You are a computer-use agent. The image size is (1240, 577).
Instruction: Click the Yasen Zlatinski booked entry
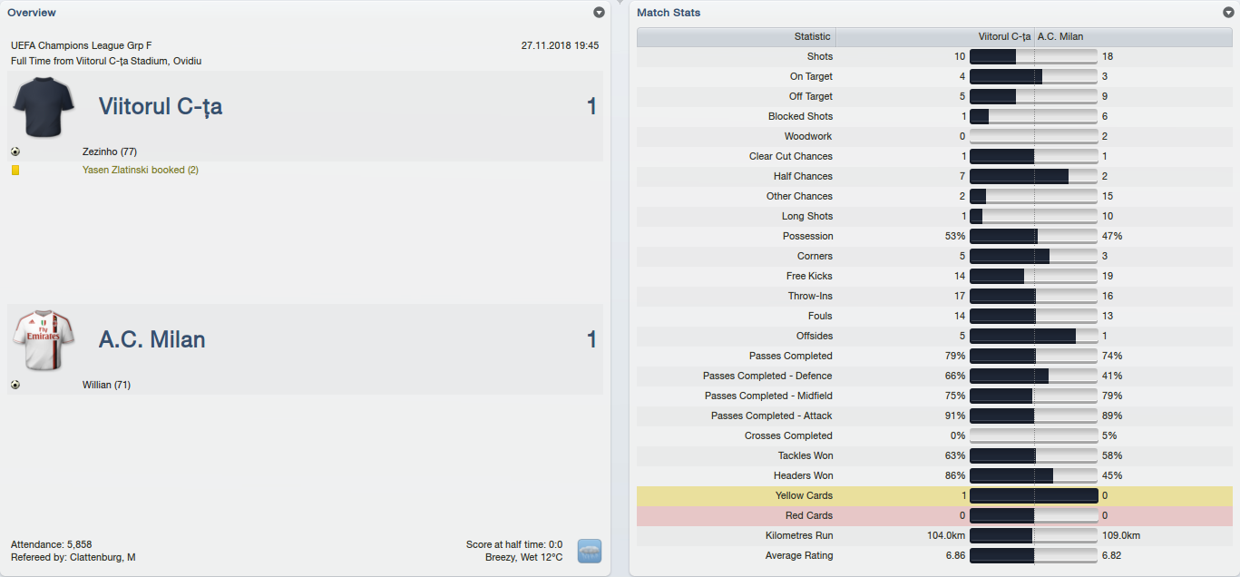(x=141, y=170)
